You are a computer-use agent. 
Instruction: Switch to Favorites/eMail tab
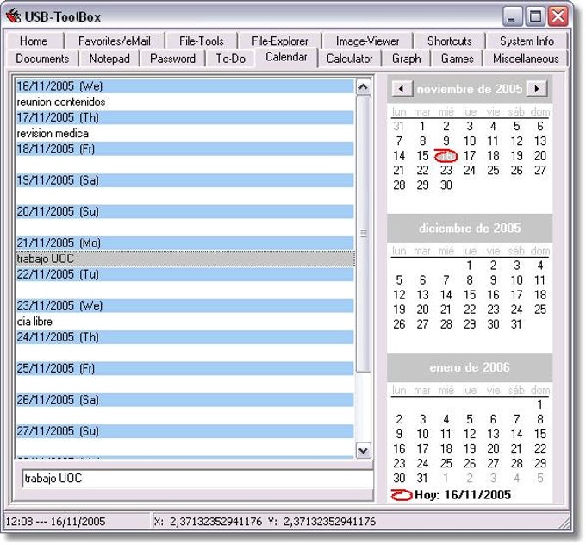click(x=115, y=41)
